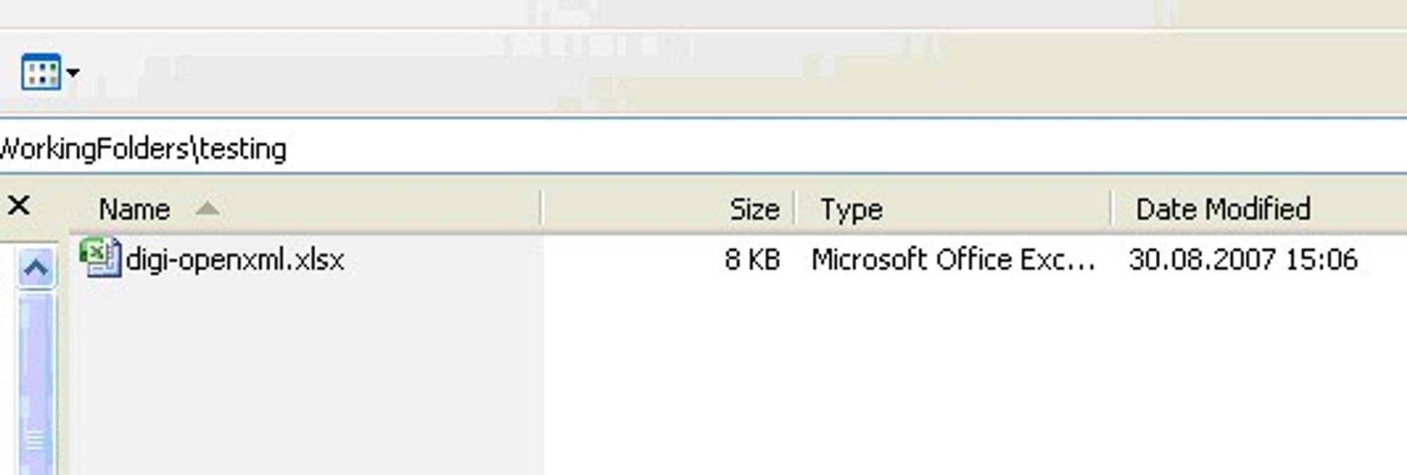Click the 8 KB size cell
This screenshot has width=1407, height=475.
(x=752, y=260)
